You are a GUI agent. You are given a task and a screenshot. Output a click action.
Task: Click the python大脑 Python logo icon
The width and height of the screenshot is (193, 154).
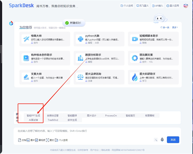pos(80,39)
